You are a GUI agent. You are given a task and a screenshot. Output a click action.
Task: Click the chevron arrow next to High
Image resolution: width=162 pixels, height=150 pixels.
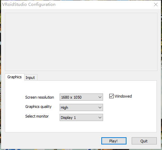coord(100,108)
